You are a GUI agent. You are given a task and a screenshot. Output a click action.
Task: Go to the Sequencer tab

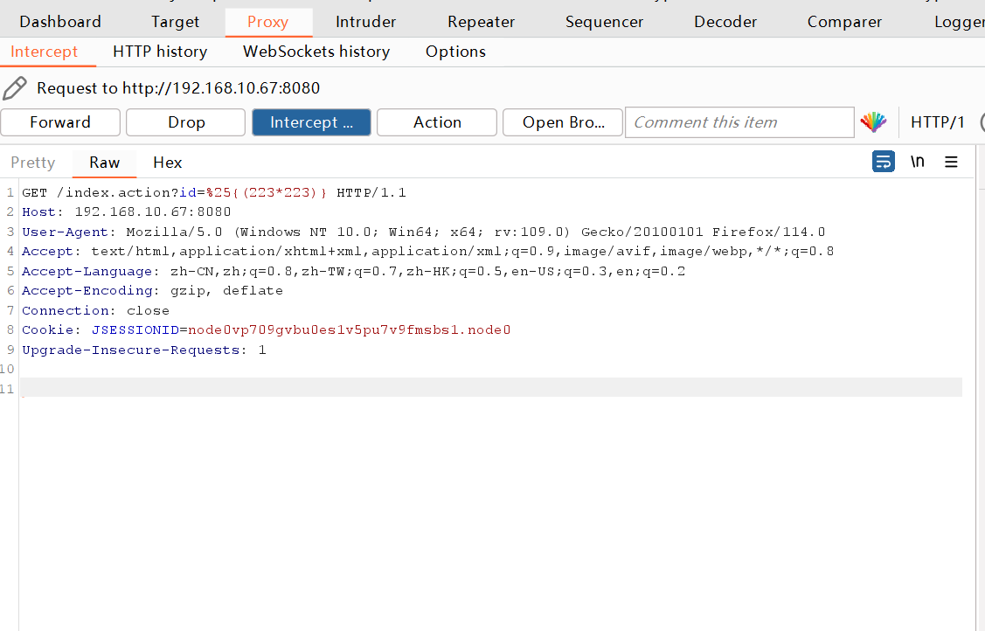[x=604, y=22]
